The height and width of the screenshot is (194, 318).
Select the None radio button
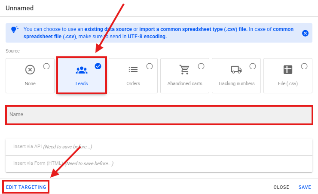coord(46,66)
